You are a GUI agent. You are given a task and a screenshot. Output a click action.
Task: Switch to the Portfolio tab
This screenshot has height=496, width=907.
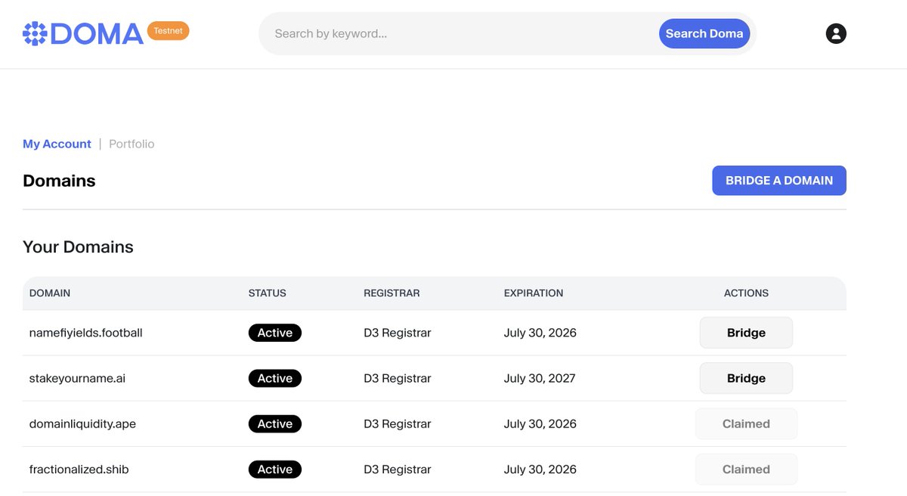131,143
